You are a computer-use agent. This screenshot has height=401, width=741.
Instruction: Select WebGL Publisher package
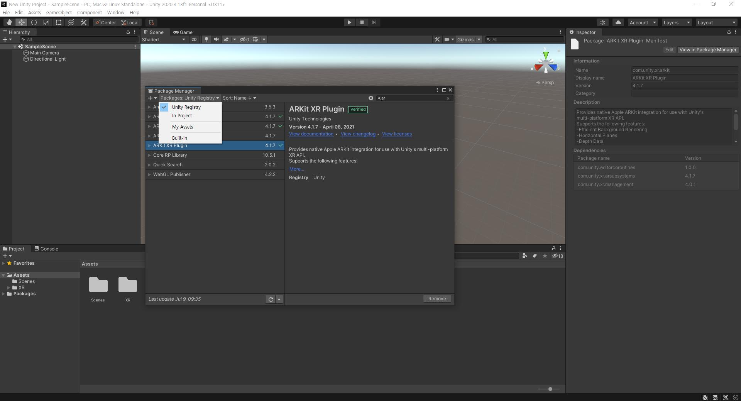(x=215, y=174)
